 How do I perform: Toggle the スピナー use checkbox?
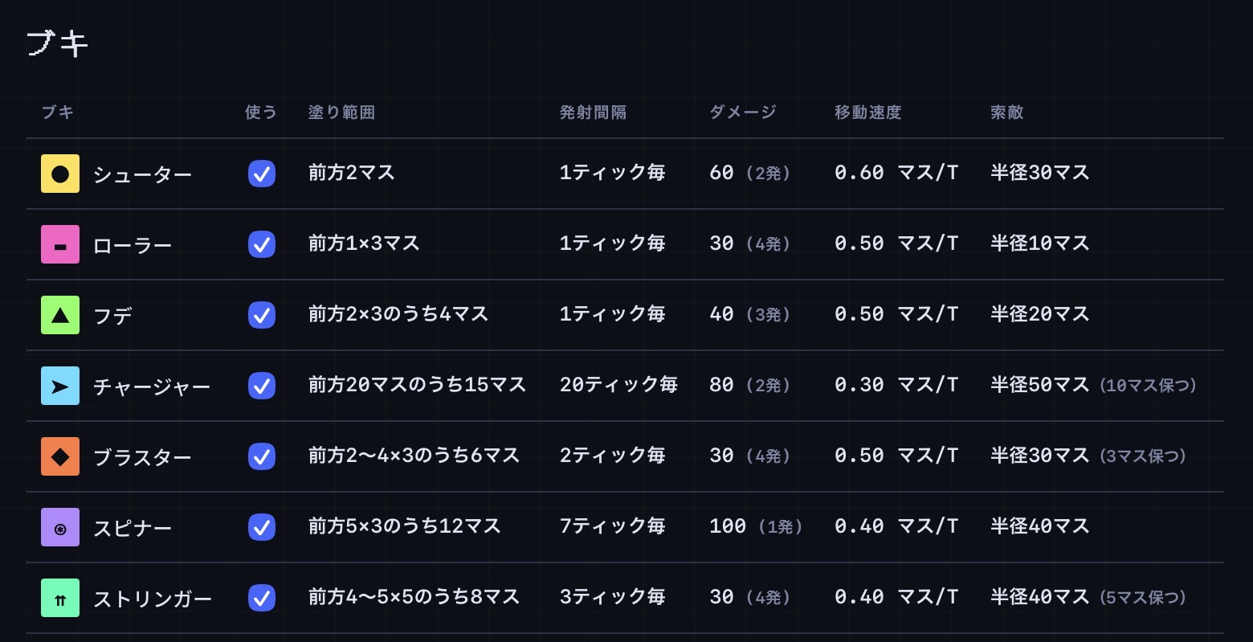262,527
